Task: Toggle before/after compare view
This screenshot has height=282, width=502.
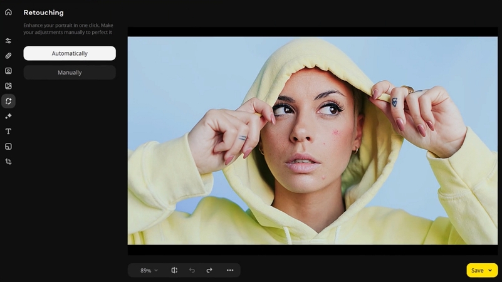Action: 174,270
